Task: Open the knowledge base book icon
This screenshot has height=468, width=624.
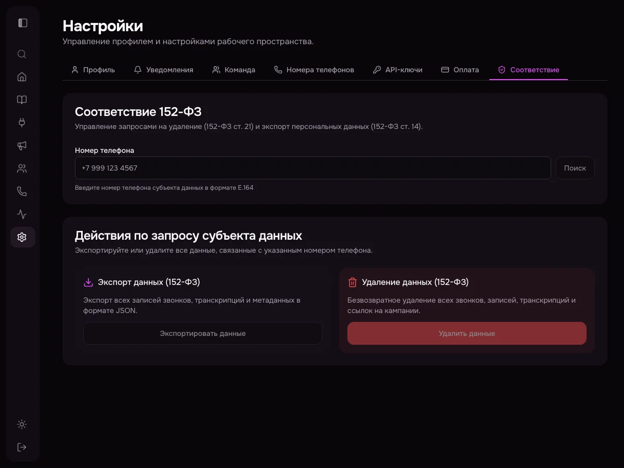Action: click(x=22, y=99)
